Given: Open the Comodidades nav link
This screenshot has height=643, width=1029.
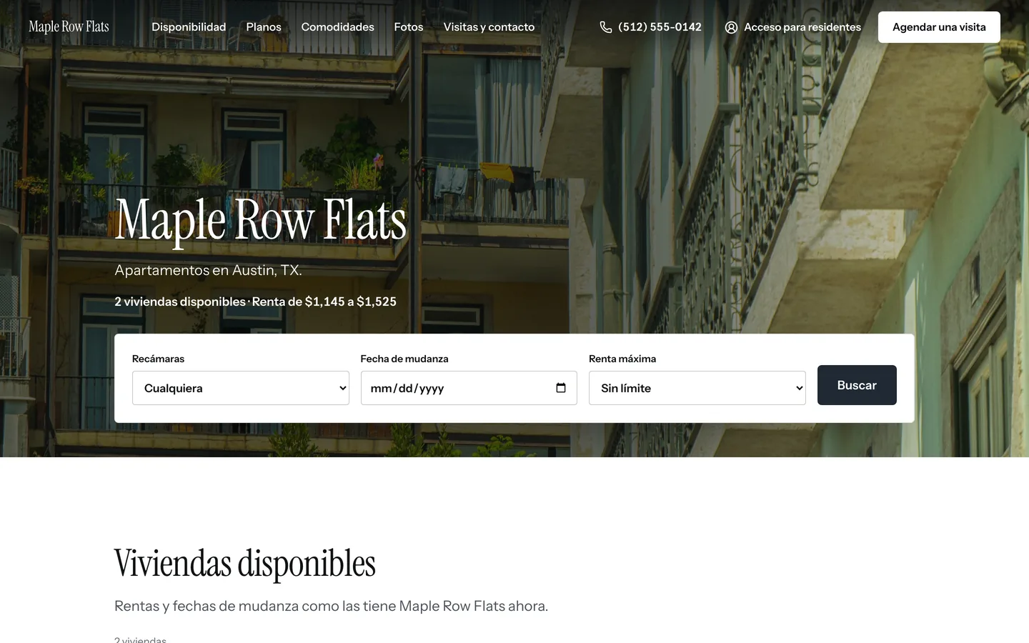Looking at the screenshot, I should 337,27.
